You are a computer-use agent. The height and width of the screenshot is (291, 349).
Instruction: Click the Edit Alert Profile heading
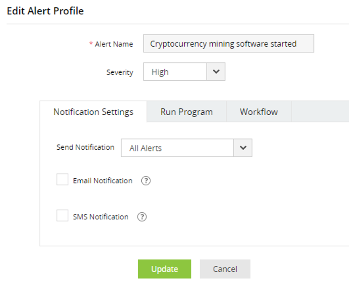point(45,11)
